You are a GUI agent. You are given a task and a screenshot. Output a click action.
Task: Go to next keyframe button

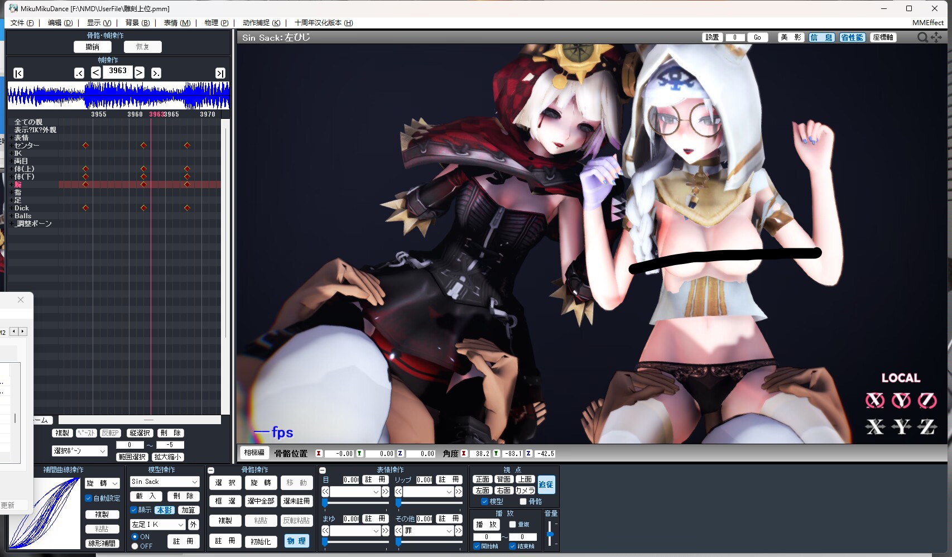(x=156, y=73)
